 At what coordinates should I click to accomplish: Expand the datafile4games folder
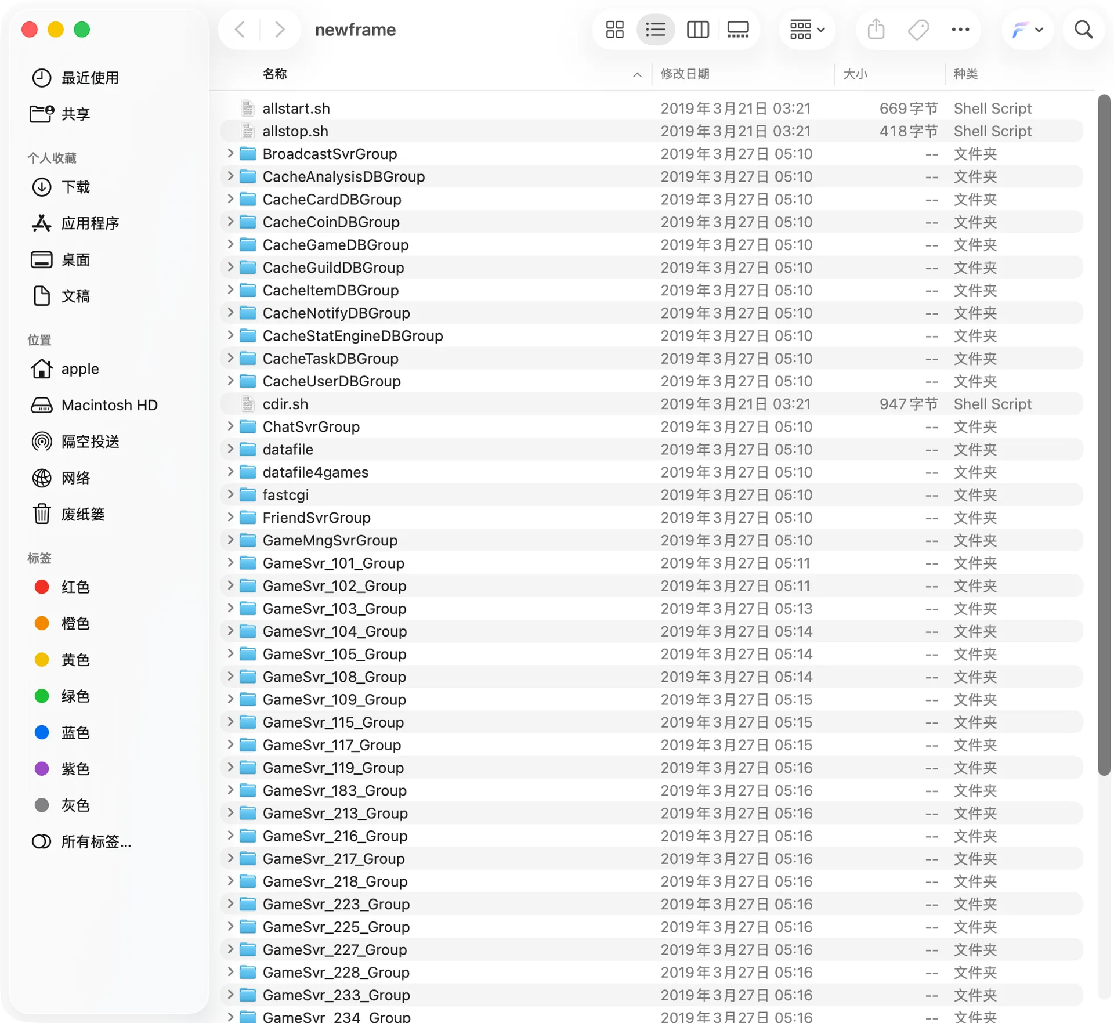[230, 472]
